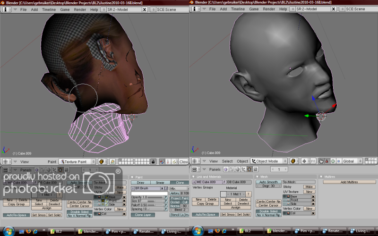378x236 pixels.
Task: Open the Texture Paint mode dropdown
Action: pyautogui.click(x=77, y=161)
